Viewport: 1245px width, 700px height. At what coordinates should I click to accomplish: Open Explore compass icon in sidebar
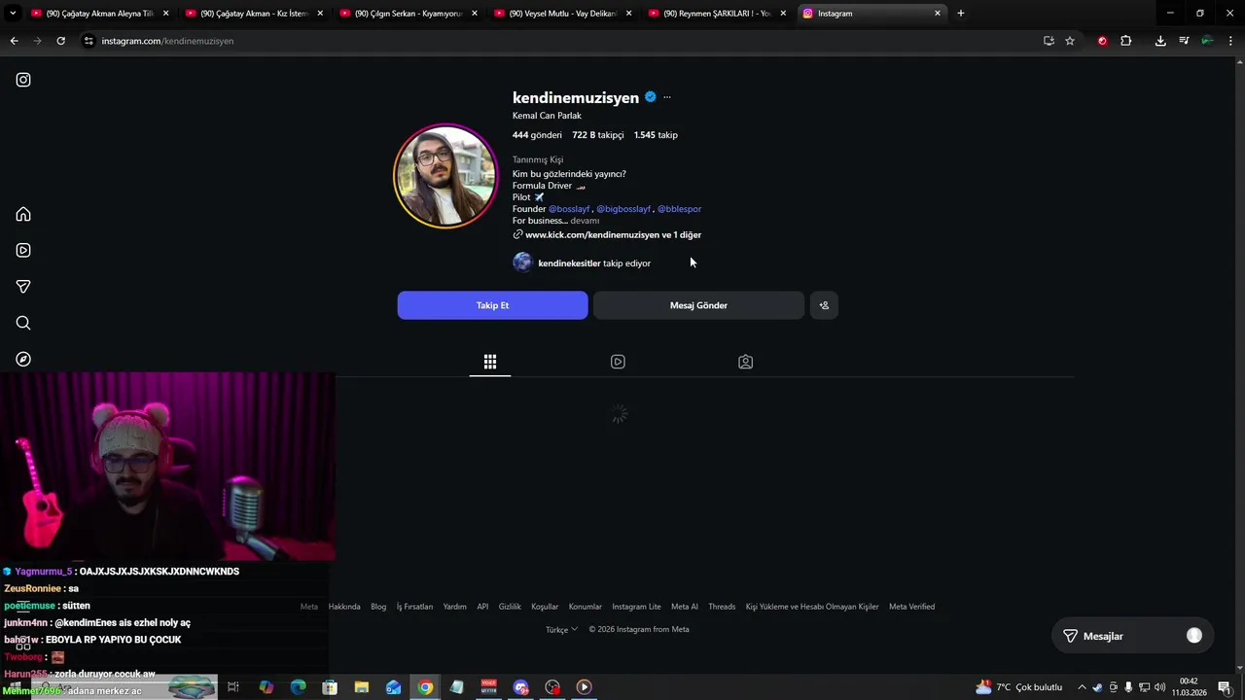tap(23, 359)
